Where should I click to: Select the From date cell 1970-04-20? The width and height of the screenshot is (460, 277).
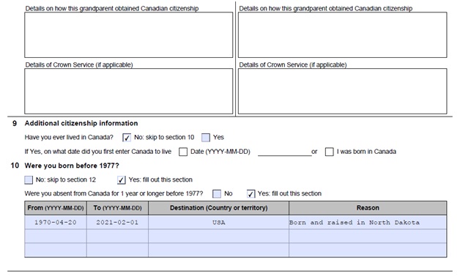(56, 222)
